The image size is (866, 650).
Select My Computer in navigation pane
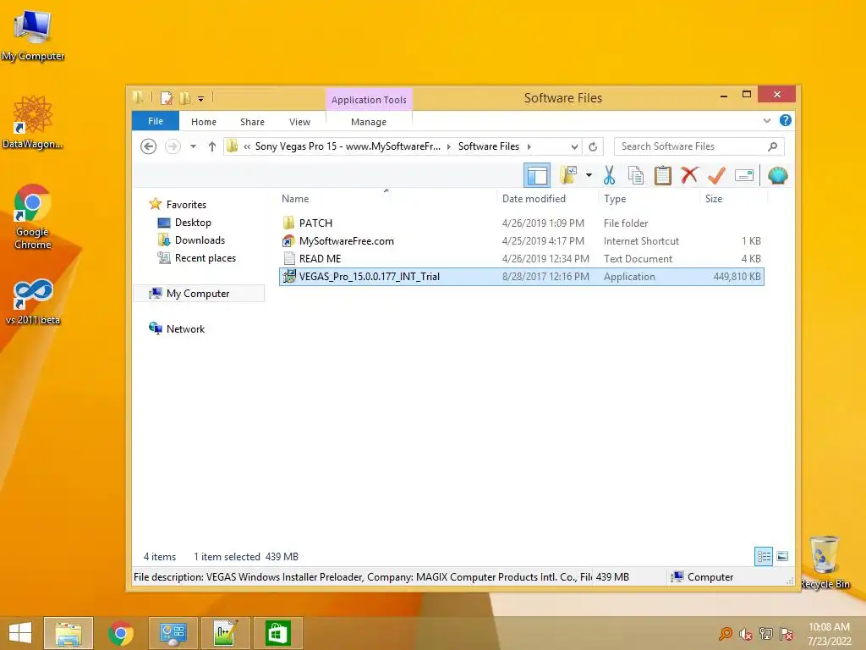point(198,294)
